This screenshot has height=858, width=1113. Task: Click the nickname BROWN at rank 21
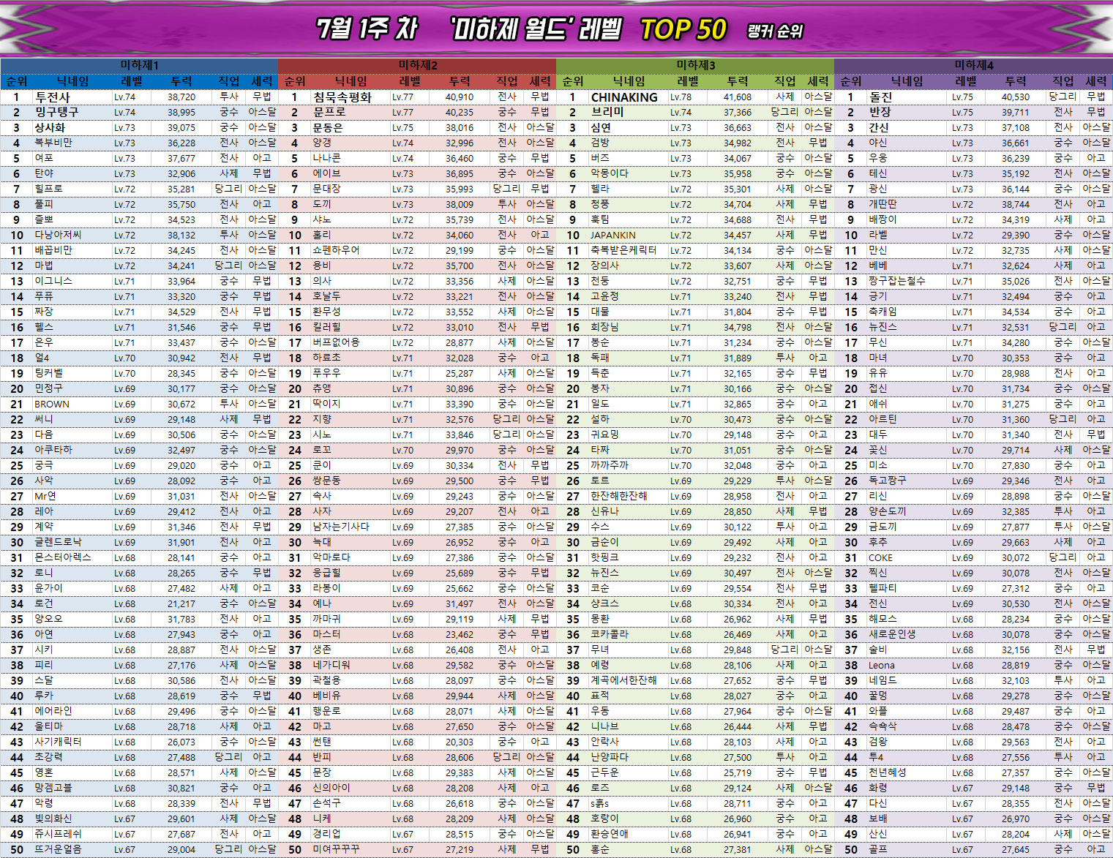click(52, 404)
